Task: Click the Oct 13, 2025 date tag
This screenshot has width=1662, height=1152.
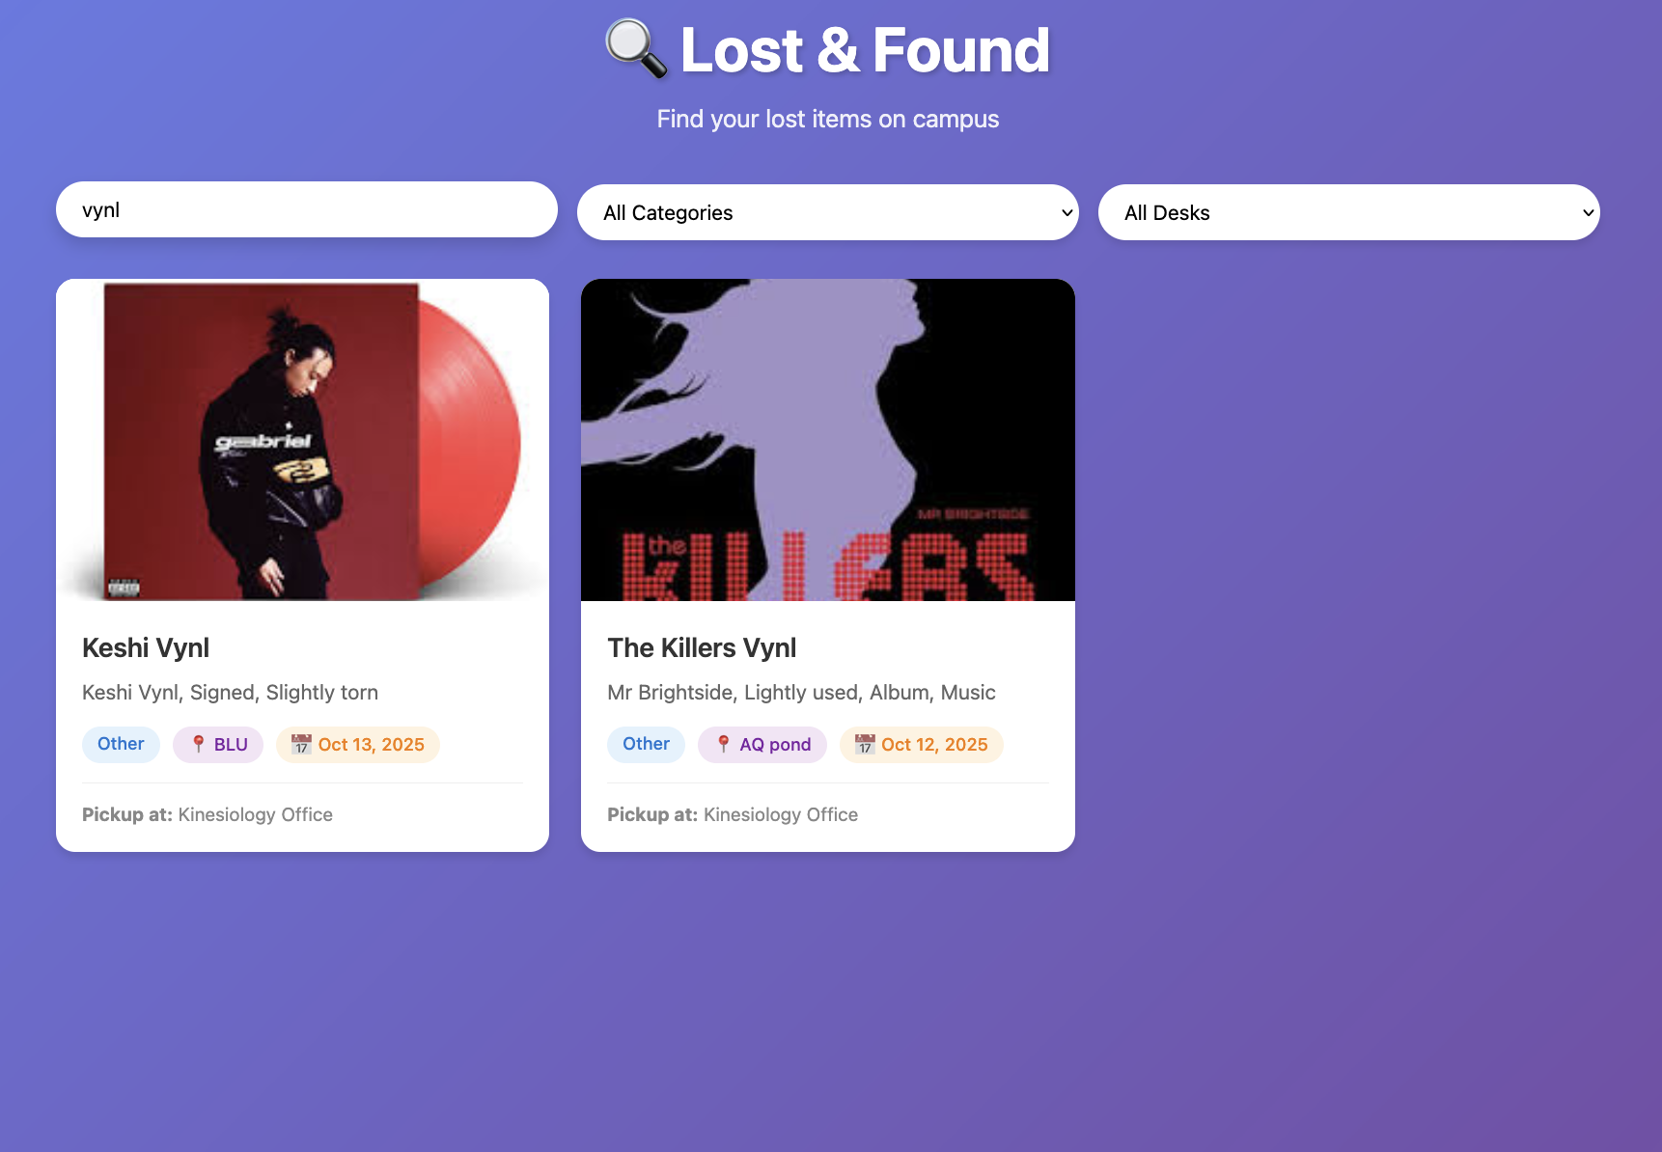Action: pyautogui.click(x=358, y=744)
